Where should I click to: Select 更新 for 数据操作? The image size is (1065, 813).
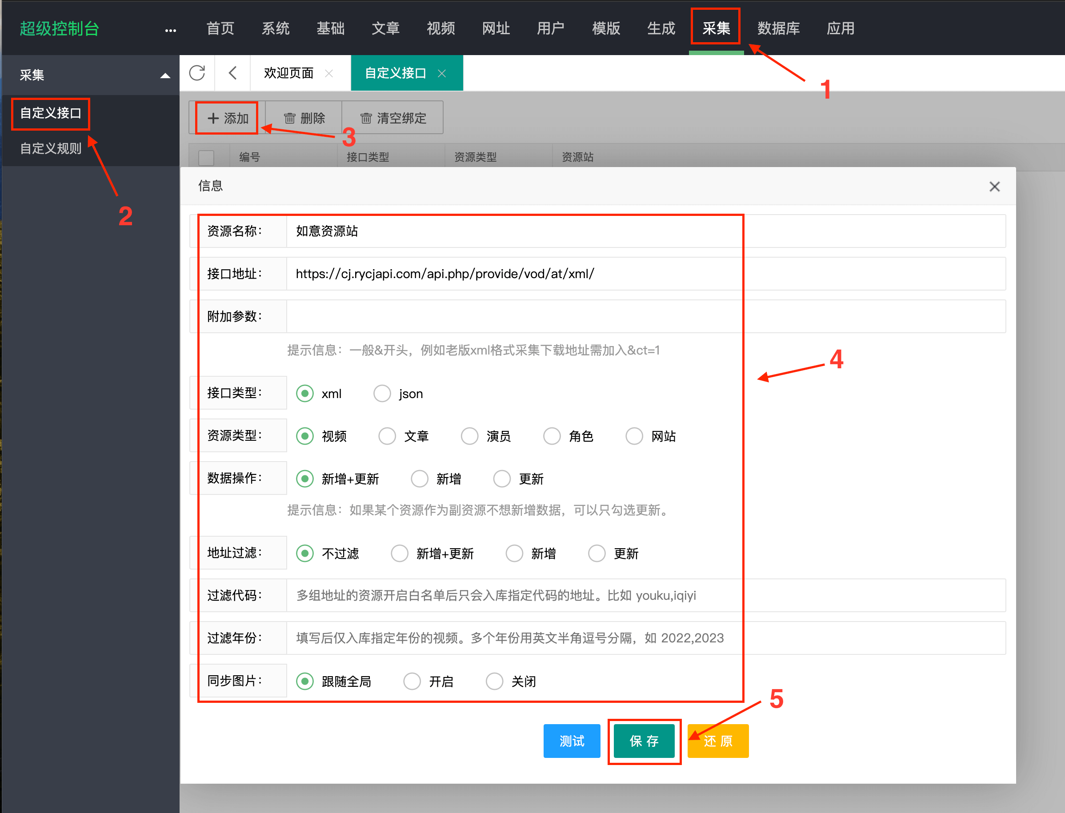tap(502, 478)
